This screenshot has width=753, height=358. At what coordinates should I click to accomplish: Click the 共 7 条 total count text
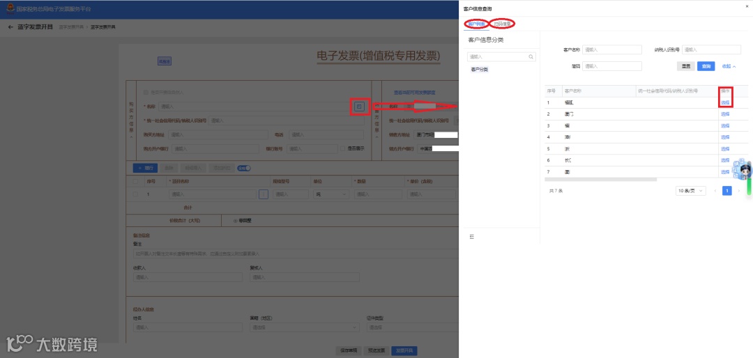tap(556, 191)
